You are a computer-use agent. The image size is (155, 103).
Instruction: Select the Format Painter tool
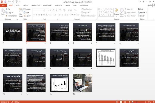(x=11, y=16)
